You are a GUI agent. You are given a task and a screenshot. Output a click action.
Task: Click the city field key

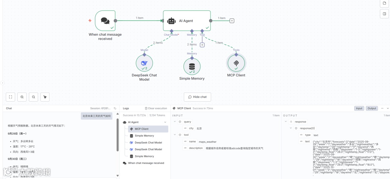191,129
